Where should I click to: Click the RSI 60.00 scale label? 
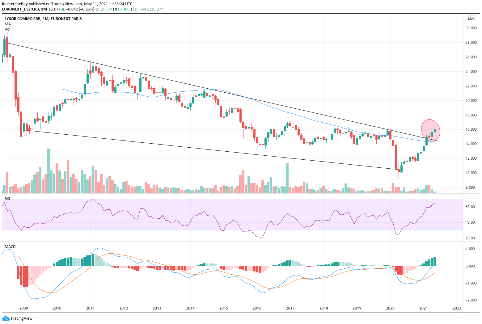click(470, 207)
